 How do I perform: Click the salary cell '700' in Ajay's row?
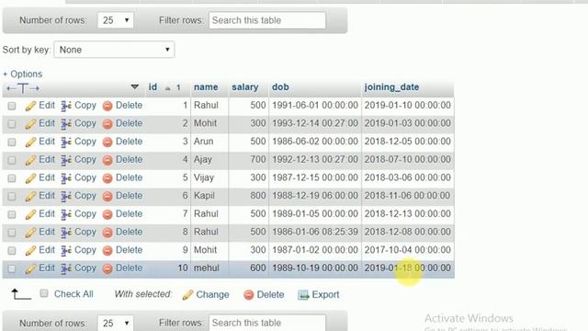(x=258, y=159)
